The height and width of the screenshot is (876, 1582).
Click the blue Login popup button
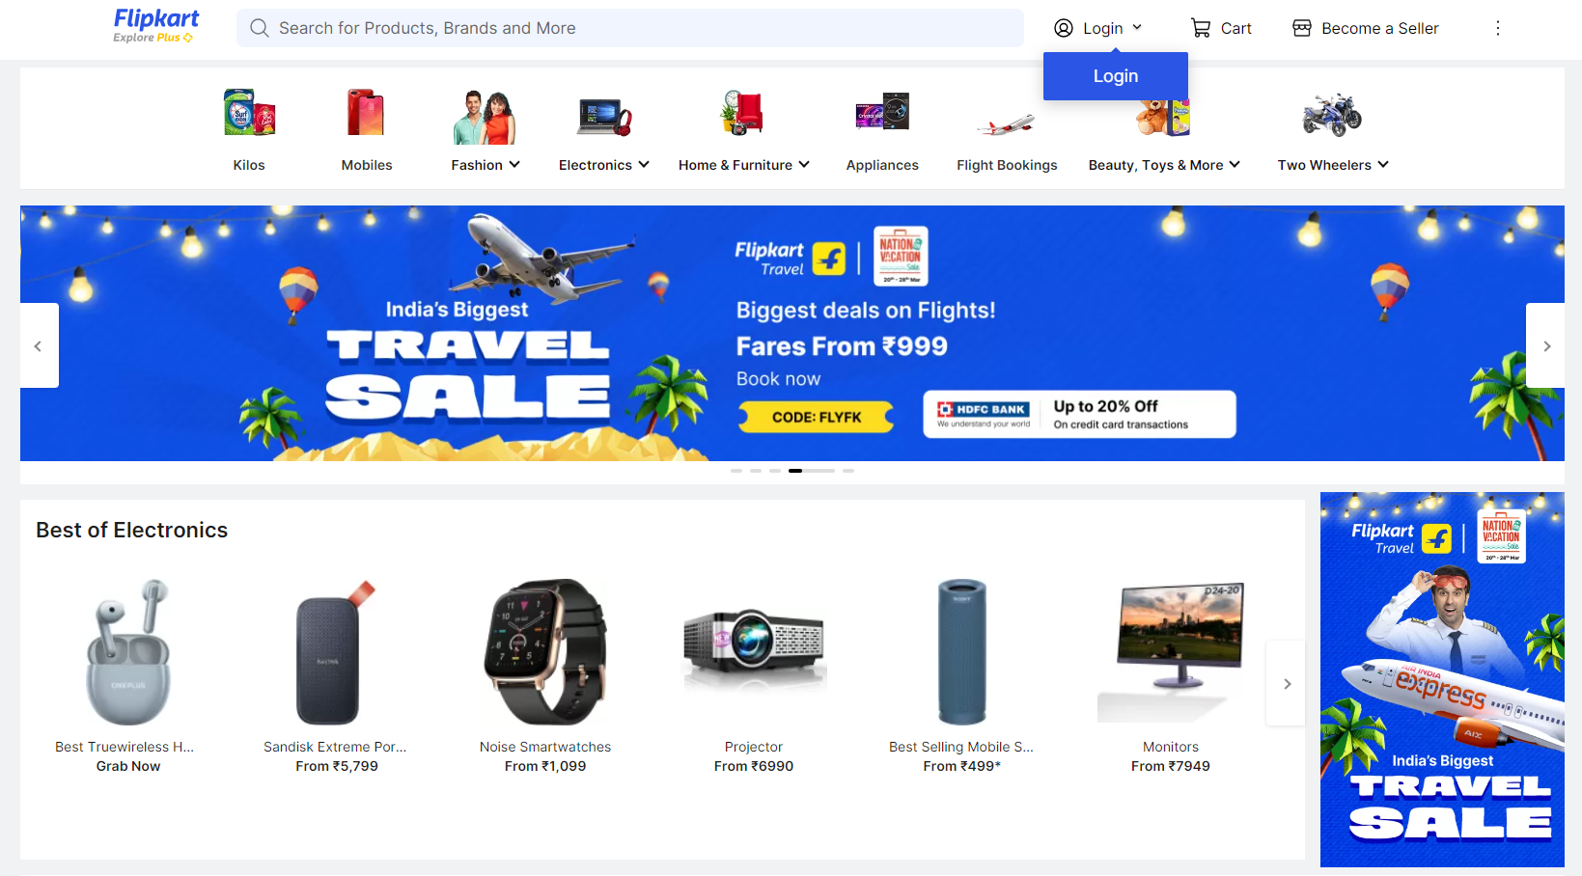[x=1116, y=76]
